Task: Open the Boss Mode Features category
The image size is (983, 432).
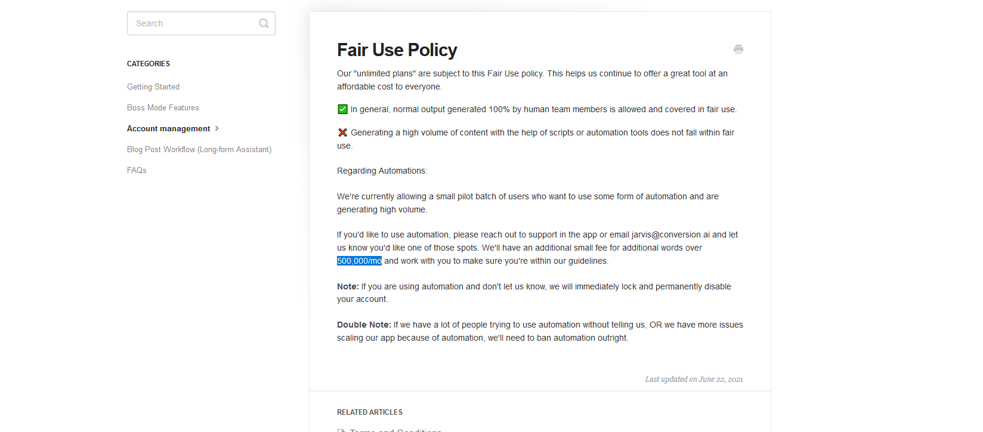Action: [x=163, y=107]
